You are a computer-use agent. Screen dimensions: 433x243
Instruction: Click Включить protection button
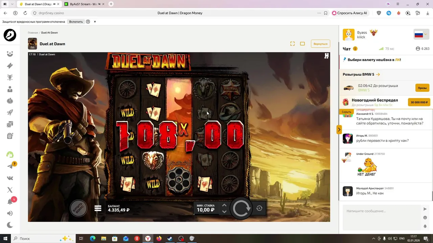tap(76, 22)
